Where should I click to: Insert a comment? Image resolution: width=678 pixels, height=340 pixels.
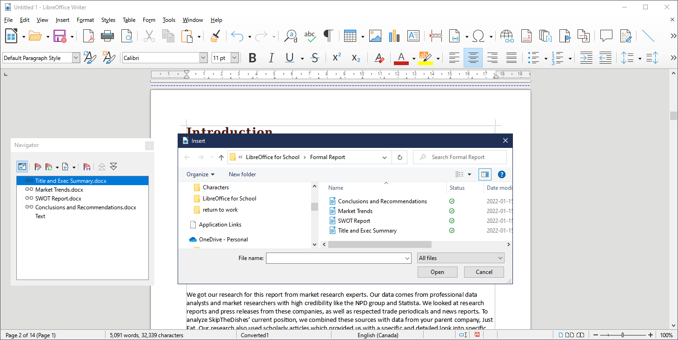click(x=606, y=36)
